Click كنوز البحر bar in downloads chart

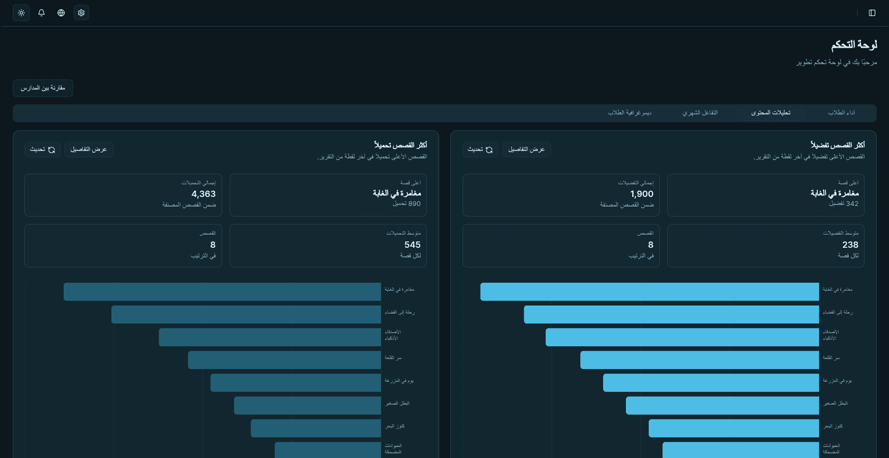316,428
